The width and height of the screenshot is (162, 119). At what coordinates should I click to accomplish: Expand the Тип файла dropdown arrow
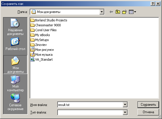coord(125,112)
